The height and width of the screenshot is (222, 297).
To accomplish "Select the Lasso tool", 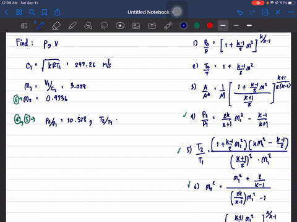I will [104, 26].
